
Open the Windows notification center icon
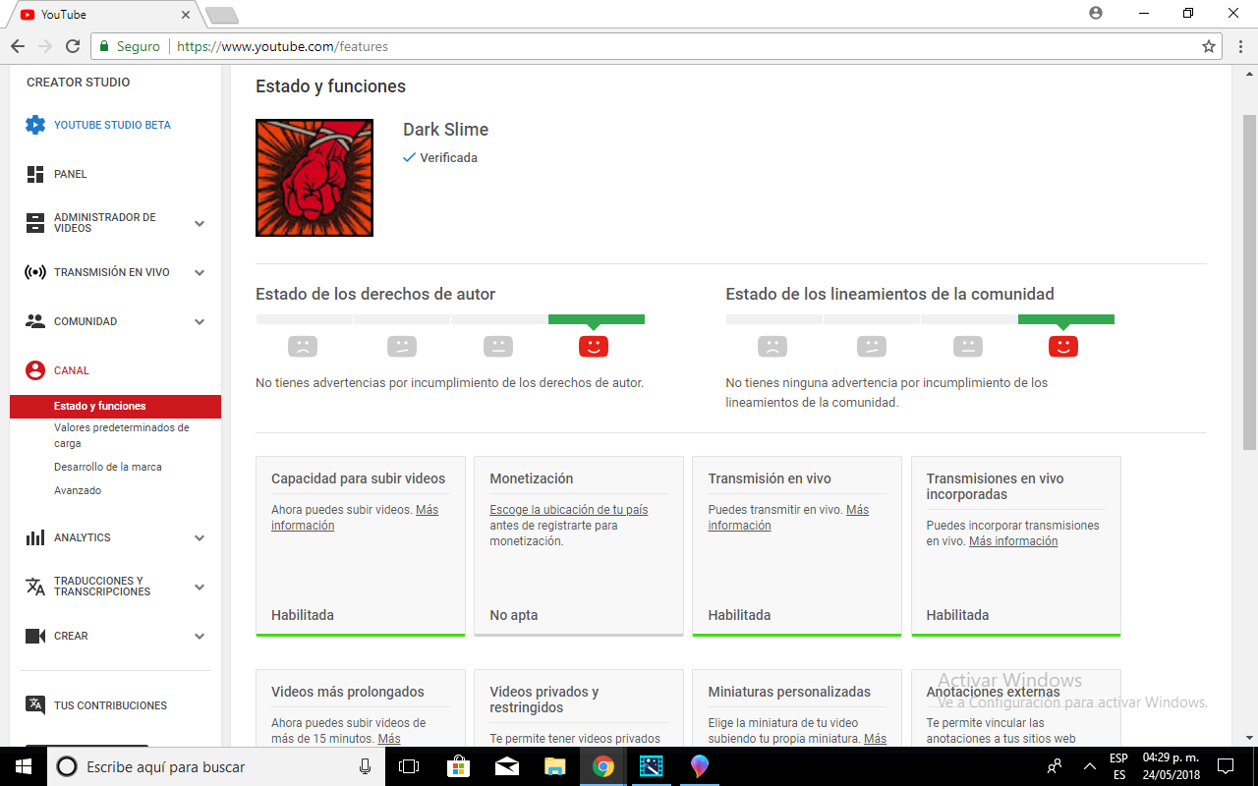click(x=1226, y=766)
